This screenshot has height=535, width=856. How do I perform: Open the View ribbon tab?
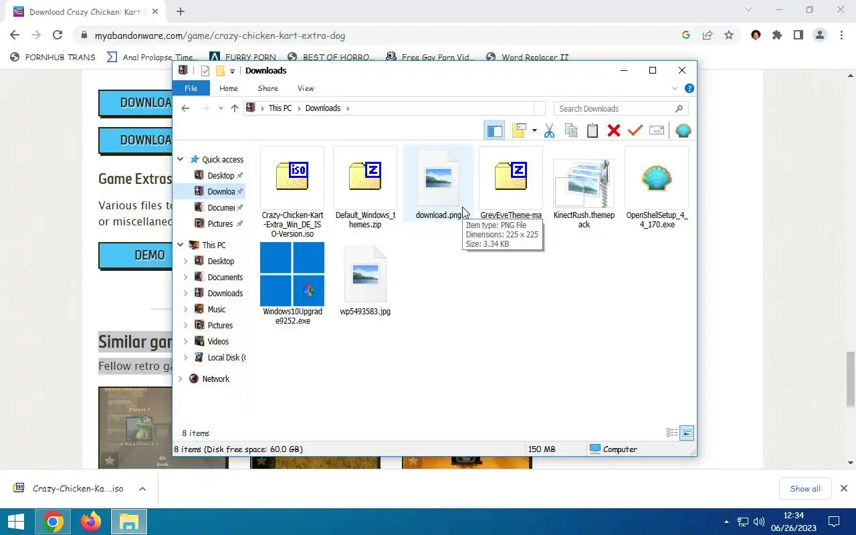tap(306, 88)
